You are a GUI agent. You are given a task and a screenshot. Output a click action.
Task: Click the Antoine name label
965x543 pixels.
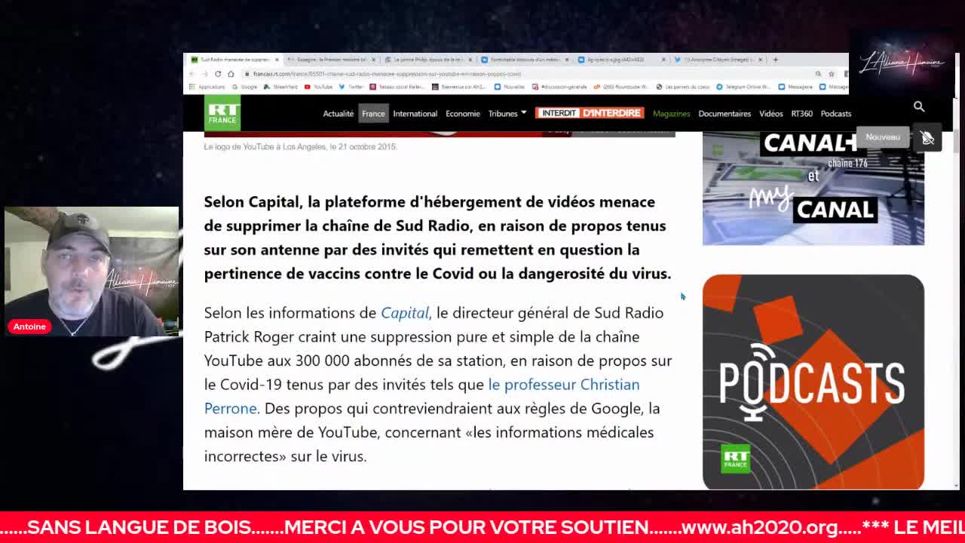[x=29, y=327]
